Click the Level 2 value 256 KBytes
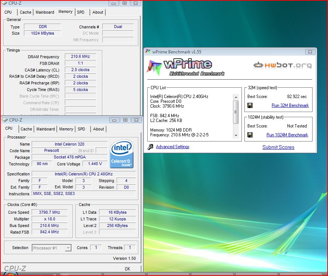 point(117,226)
